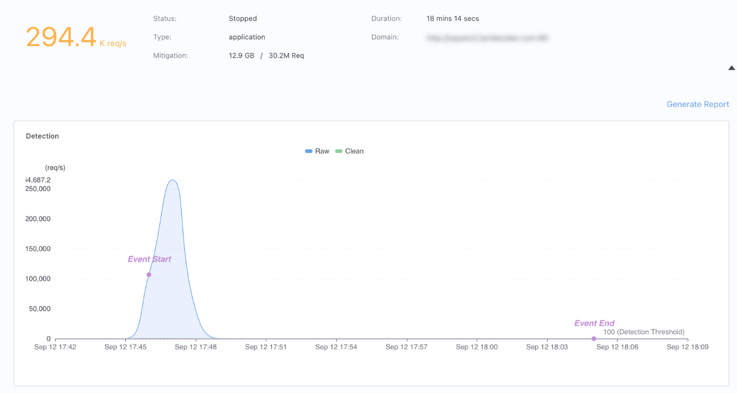The width and height of the screenshot is (737, 393).
Task: Click the 294.4 peak rate value
Action: [x=61, y=37]
